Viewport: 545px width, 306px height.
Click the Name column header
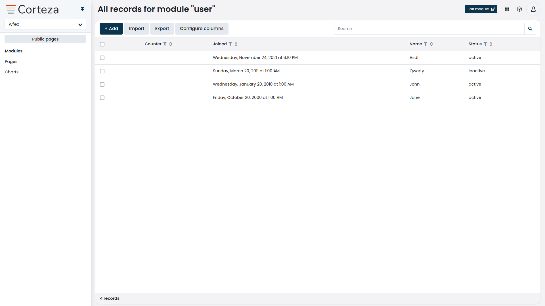click(416, 44)
